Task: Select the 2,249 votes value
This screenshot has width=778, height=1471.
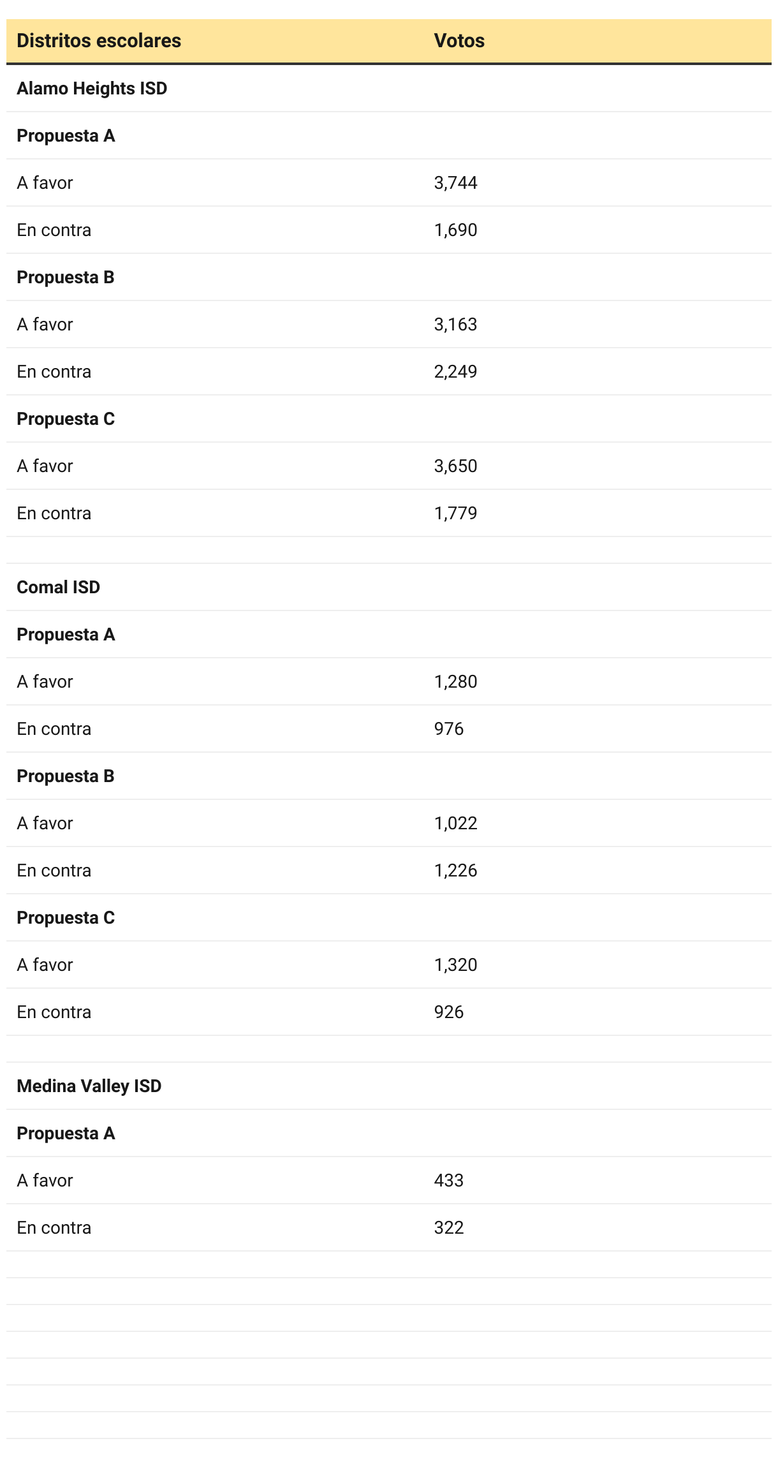Action: [455, 371]
